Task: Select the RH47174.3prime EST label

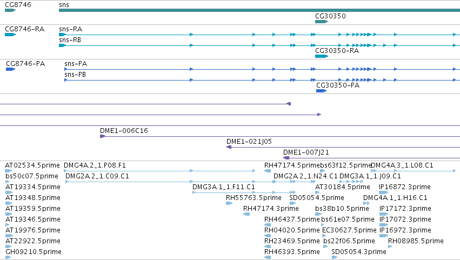Action: [x=271, y=209]
